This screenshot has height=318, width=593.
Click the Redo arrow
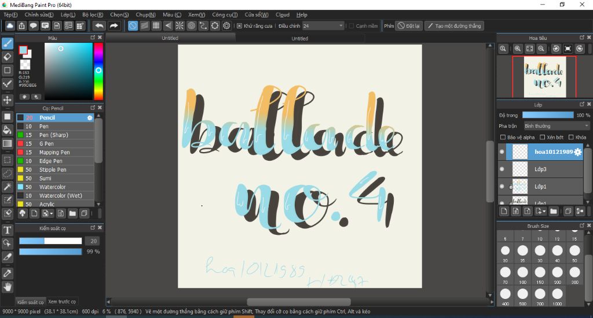point(114,25)
